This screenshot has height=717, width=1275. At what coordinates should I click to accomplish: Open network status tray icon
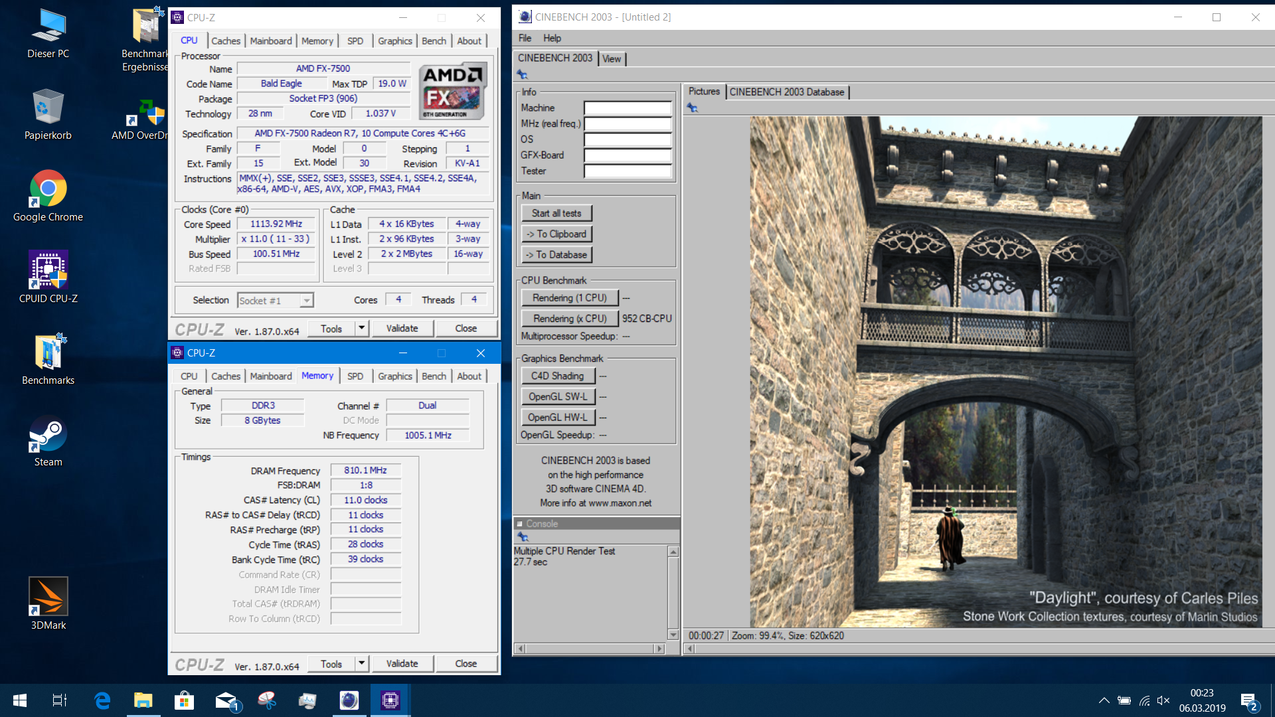click(1144, 700)
